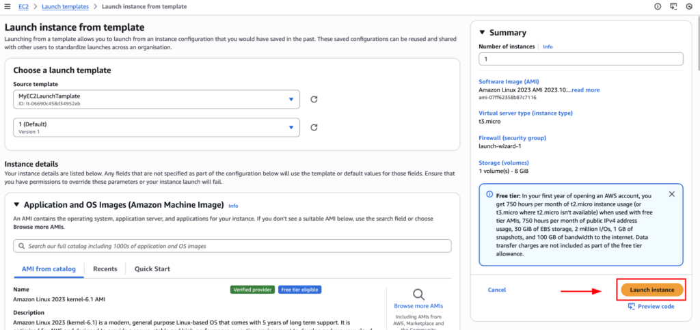Screen dimensions: 700x330
Task: Click the Browse more AMIs magnifier icon
Action: coord(419,294)
